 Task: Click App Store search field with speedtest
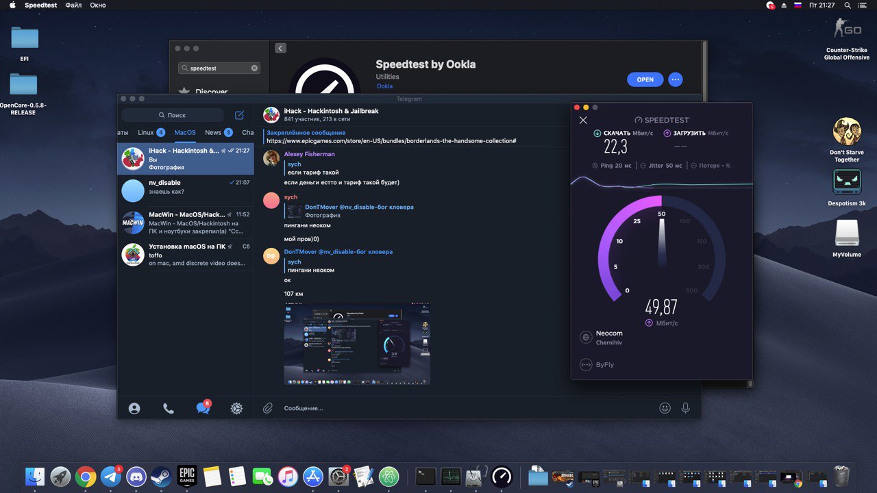[219, 68]
